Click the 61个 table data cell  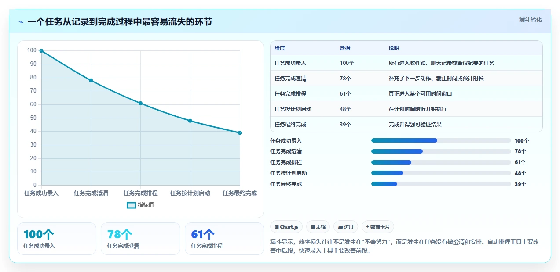(345, 94)
